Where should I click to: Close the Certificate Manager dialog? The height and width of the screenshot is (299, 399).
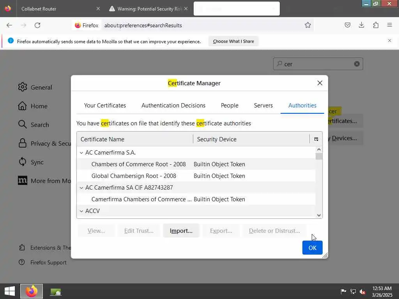pyautogui.click(x=320, y=83)
